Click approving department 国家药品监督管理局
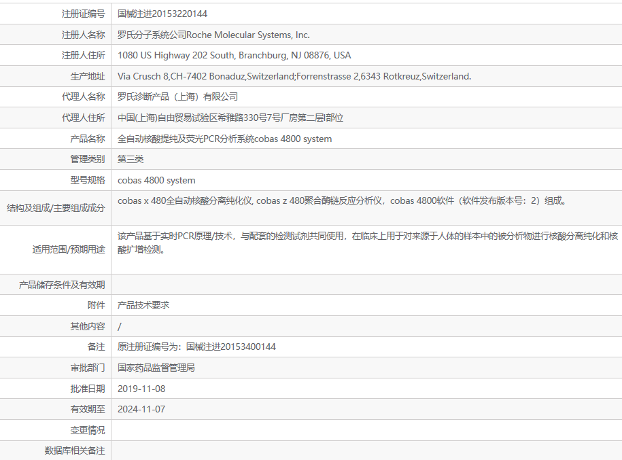Image resolution: width=622 pixels, height=460 pixels. click(x=156, y=368)
